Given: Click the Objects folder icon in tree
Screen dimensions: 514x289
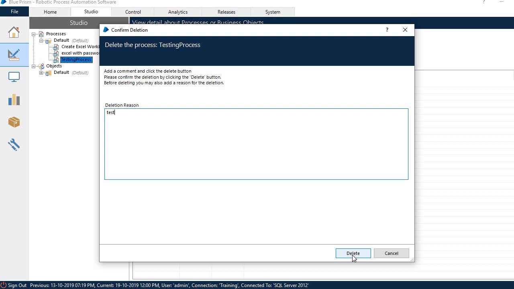Looking at the screenshot, I should 41,66.
